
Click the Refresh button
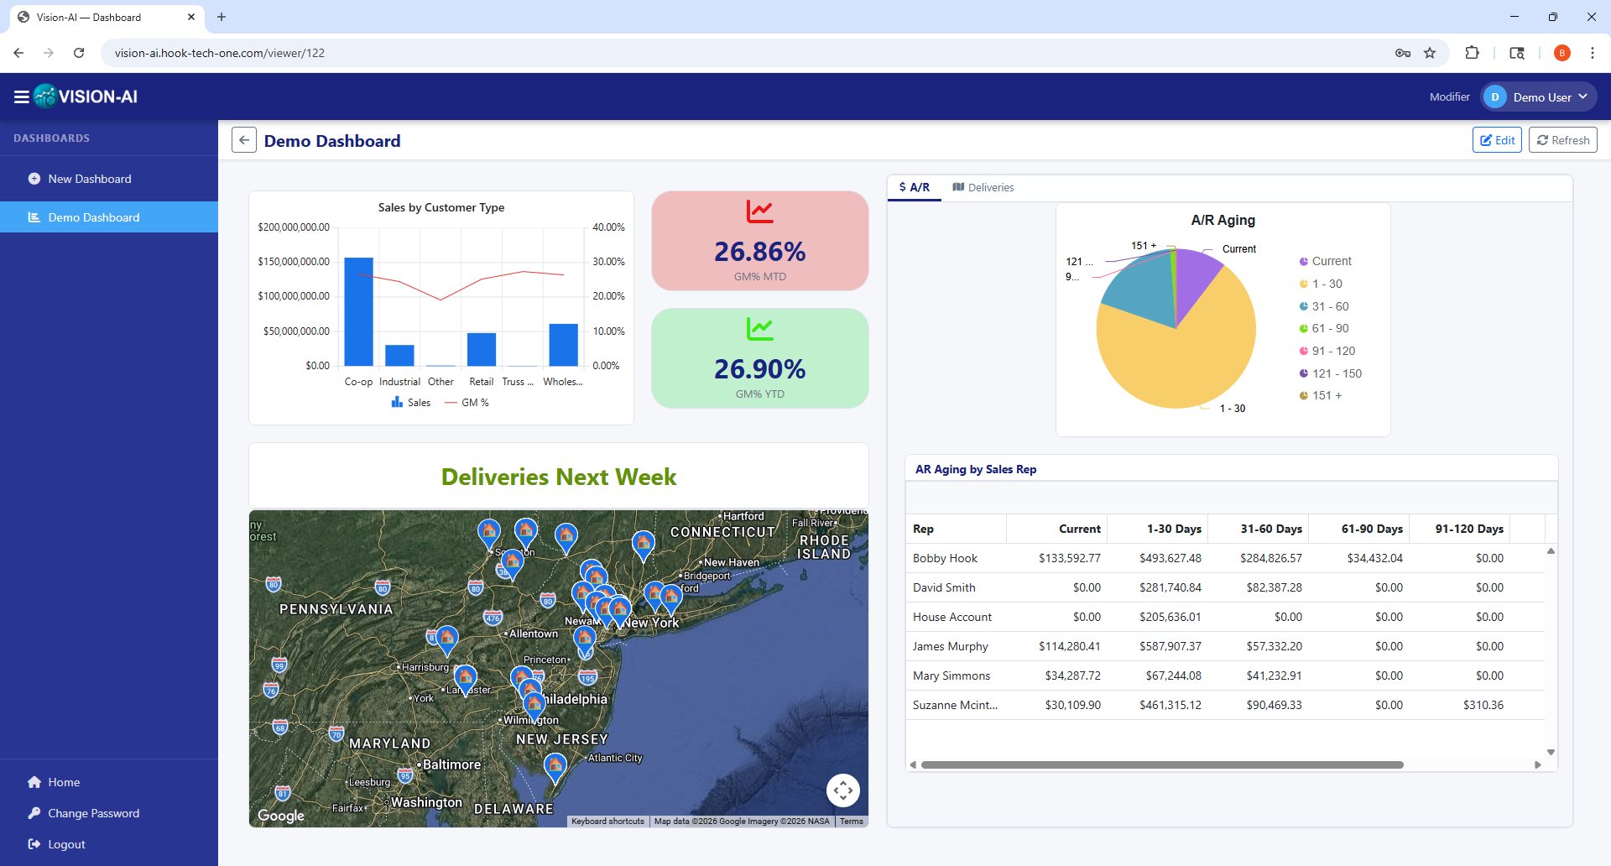coord(1562,139)
